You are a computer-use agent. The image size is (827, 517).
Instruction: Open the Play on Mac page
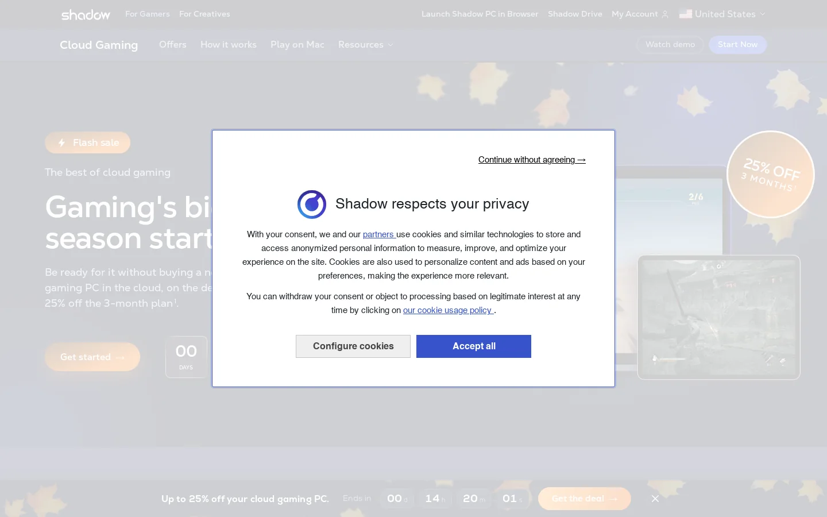tap(297, 45)
